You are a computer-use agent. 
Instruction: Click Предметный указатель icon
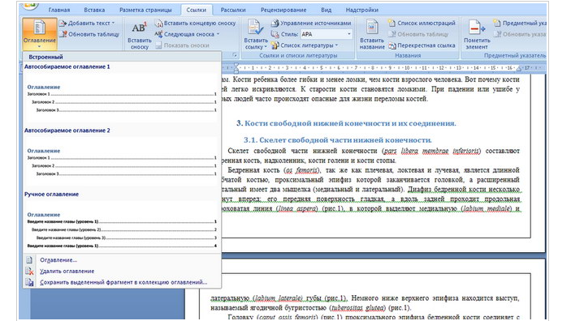tap(497, 23)
